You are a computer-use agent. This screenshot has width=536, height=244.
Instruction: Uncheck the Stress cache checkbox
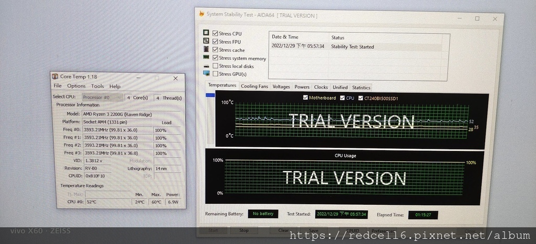point(215,50)
